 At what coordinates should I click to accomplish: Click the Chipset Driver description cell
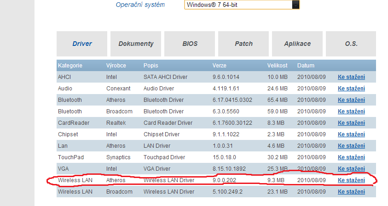pos(162,134)
